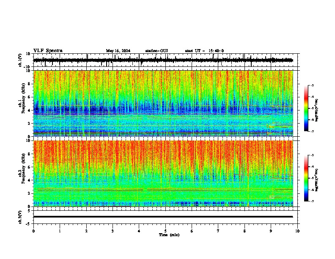Click the "start UT = 15:40:0" header text

204,51
